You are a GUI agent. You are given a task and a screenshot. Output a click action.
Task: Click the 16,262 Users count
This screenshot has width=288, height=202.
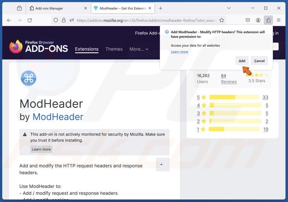coord(203,78)
